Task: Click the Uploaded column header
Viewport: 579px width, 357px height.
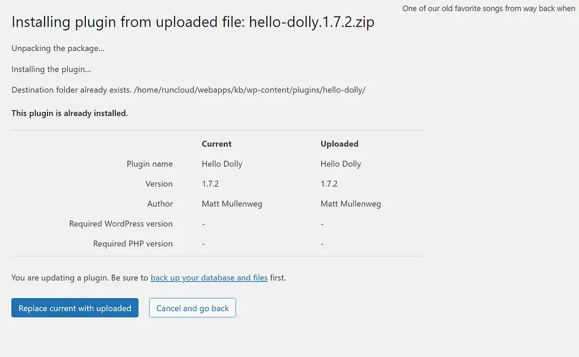Action: point(339,143)
